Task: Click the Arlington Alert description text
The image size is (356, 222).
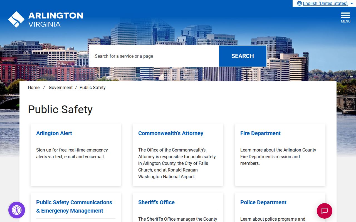Action: point(72,153)
